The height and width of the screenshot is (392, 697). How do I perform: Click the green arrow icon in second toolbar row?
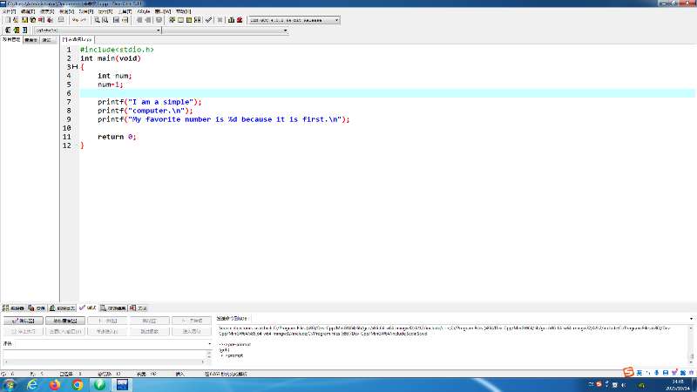click(16, 30)
